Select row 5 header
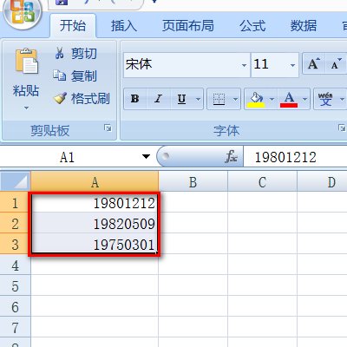This screenshot has height=347, width=347. [15, 286]
